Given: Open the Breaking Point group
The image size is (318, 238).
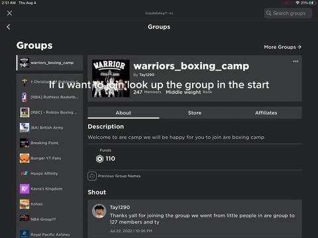Looking at the screenshot, I should (x=50, y=143).
